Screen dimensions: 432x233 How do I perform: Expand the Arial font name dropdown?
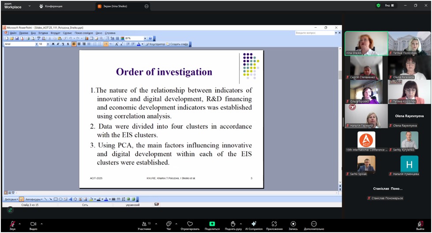pos(36,44)
